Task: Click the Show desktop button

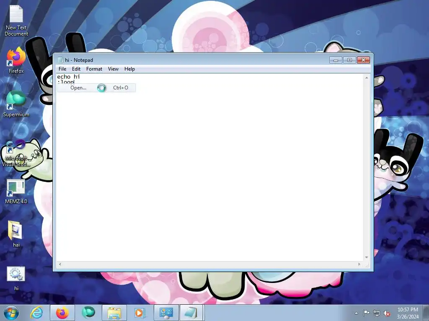Action: (426, 313)
